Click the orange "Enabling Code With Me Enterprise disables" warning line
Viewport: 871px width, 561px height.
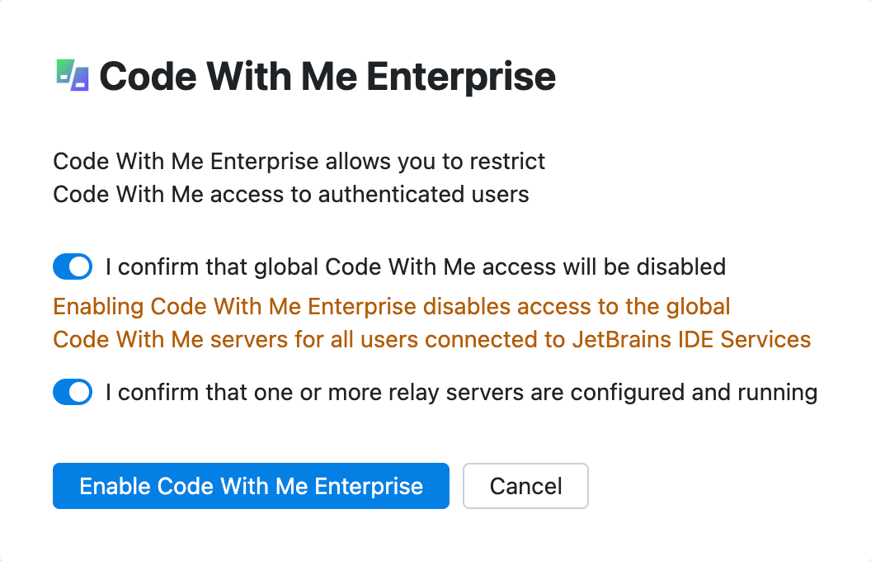[392, 307]
